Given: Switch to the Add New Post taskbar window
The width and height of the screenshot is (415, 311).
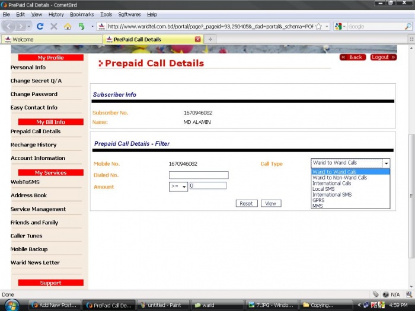Looking at the screenshot, I should pos(55,305).
